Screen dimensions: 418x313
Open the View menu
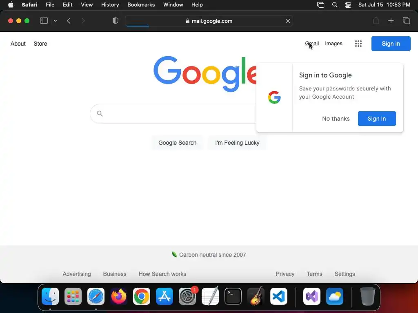[87, 4]
